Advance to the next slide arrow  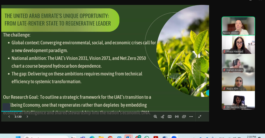tap(27, 117)
